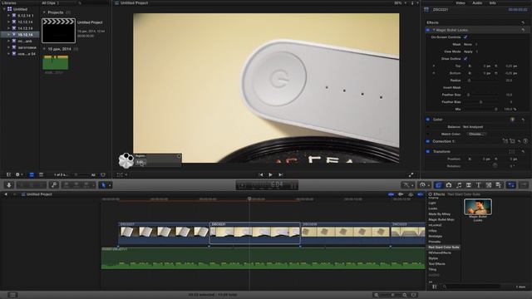
Task: Enter full screen playback via viewer arrows icon
Action: point(411,174)
